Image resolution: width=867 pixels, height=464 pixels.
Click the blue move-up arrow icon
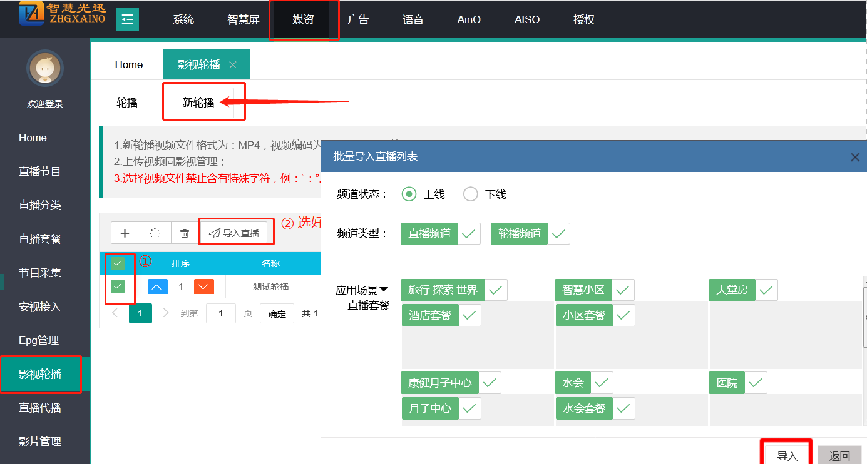coord(158,286)
